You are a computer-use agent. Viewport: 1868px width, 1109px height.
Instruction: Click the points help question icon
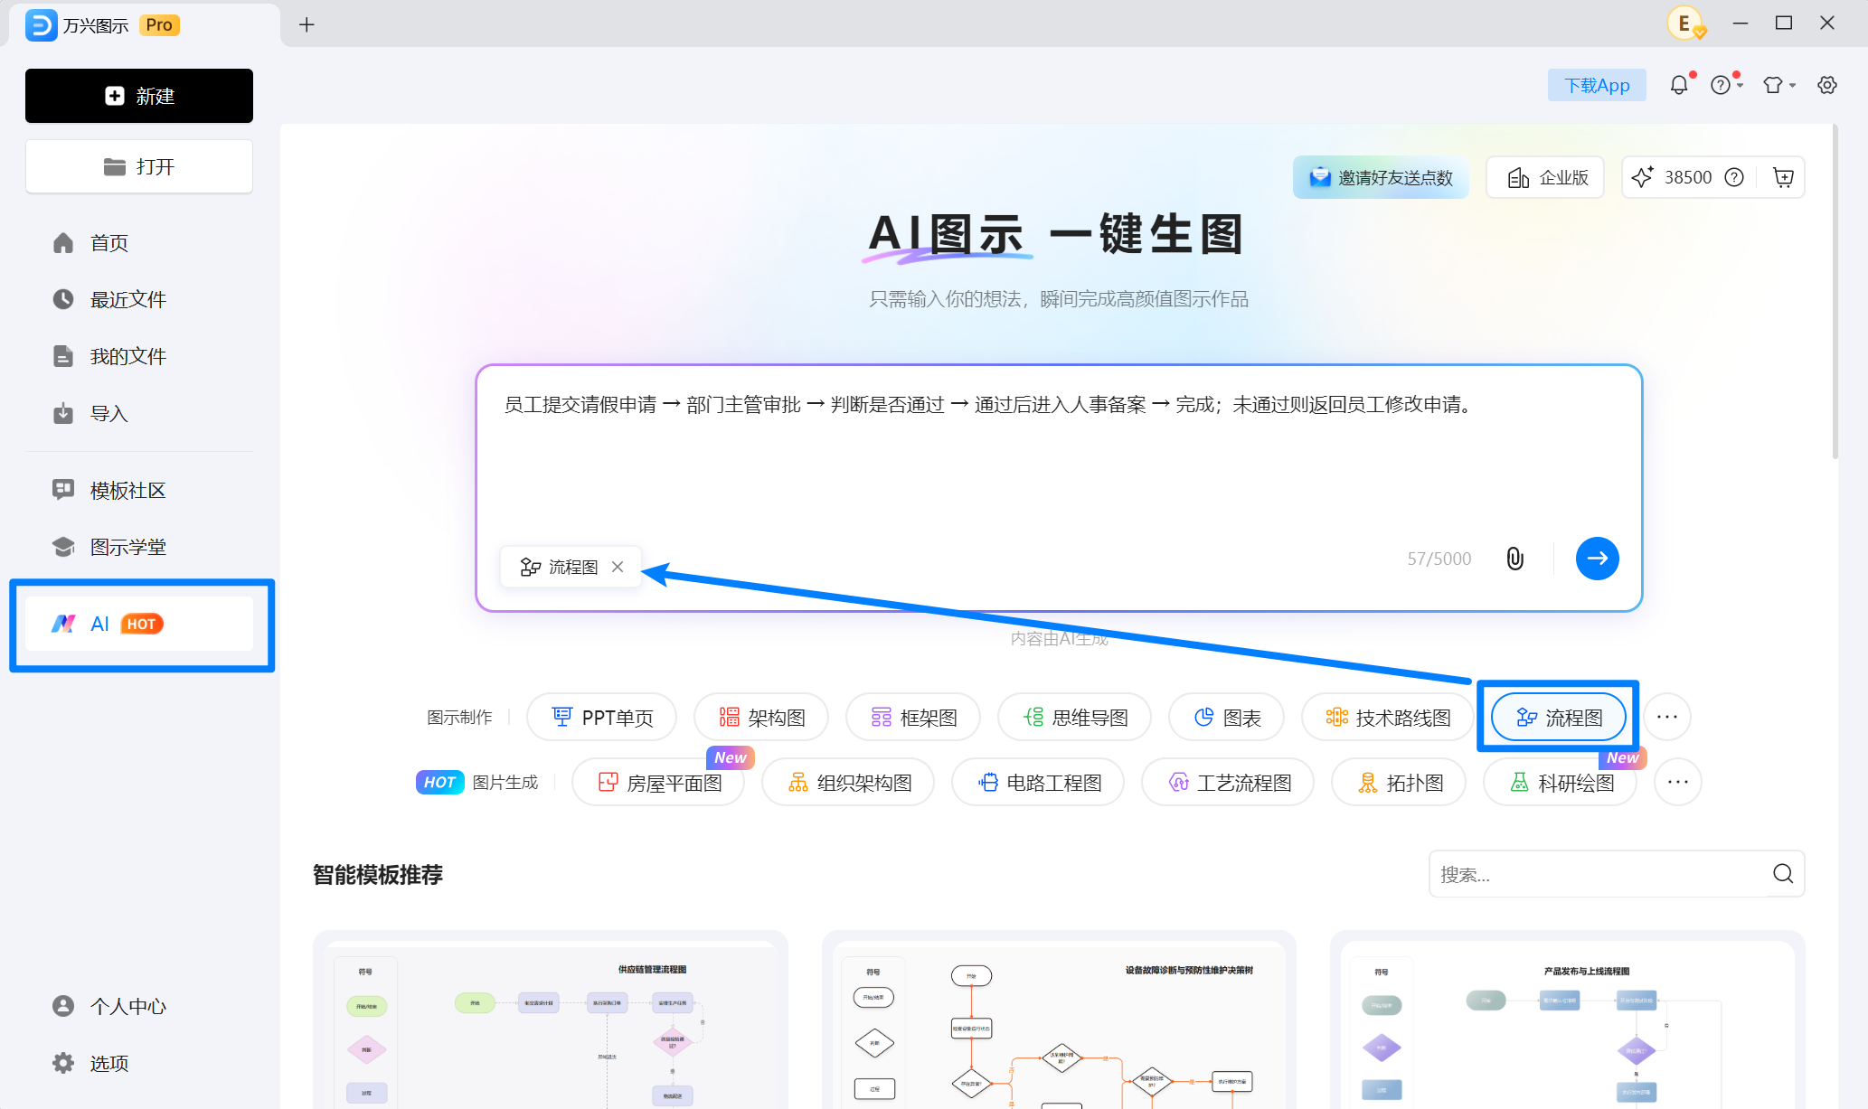point(1734,177)
